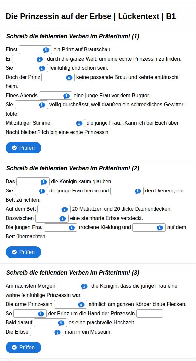Screen dimensions: 196x361
Task: Click hint icon after 'Die arme Prinzessin'
Action: point(81,305)
